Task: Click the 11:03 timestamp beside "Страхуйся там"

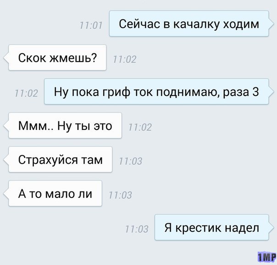Action: (x=131, y=161)
